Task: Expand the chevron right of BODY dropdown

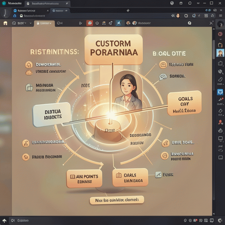Action: [31, 23]
